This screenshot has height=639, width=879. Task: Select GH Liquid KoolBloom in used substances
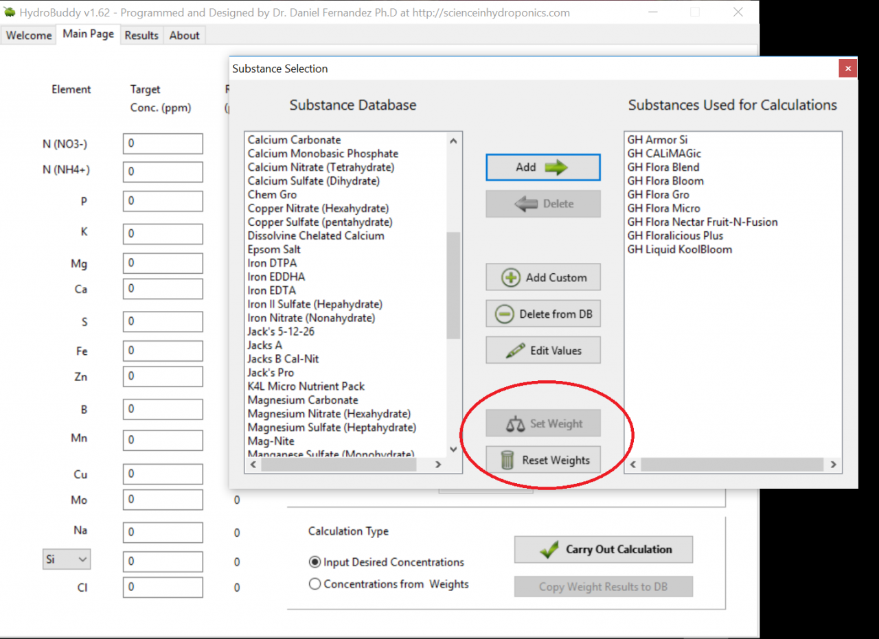(679, 250)
